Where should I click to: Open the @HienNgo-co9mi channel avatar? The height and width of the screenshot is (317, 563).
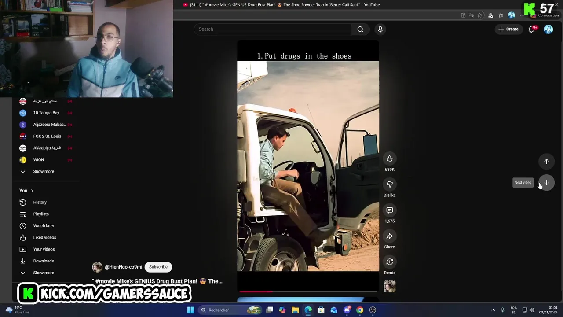click(97, 267)
